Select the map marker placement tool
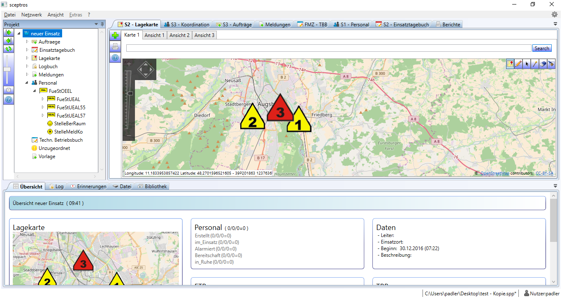562x299 pixels. (x=511, y=64)
